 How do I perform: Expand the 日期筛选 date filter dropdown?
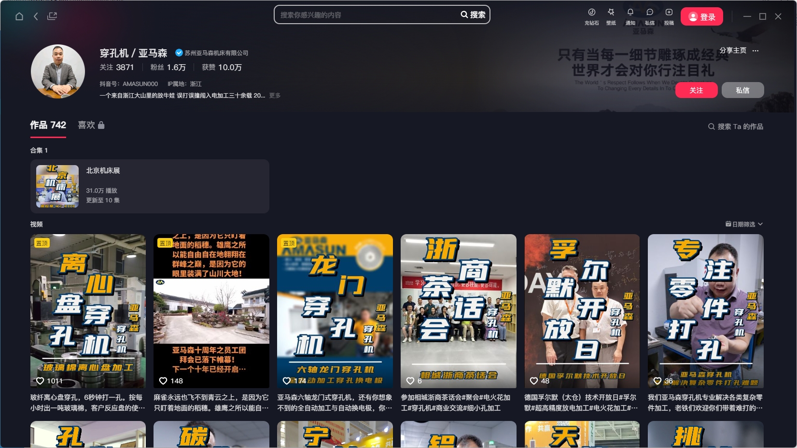(744, 224)
